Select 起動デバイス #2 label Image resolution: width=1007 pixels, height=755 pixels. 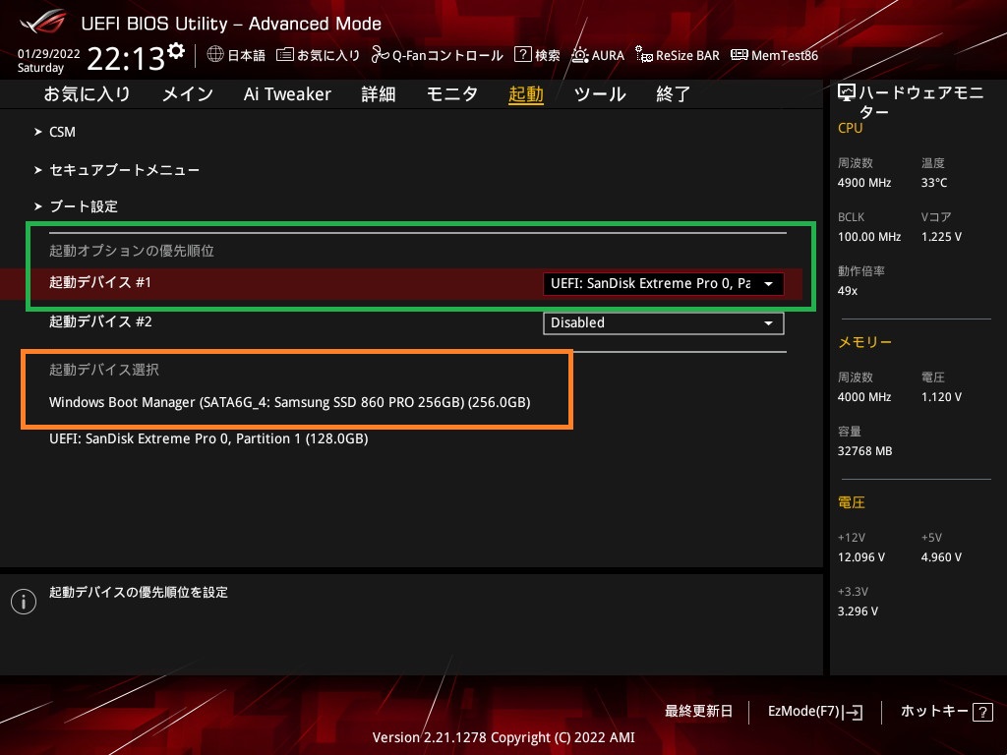101,321
